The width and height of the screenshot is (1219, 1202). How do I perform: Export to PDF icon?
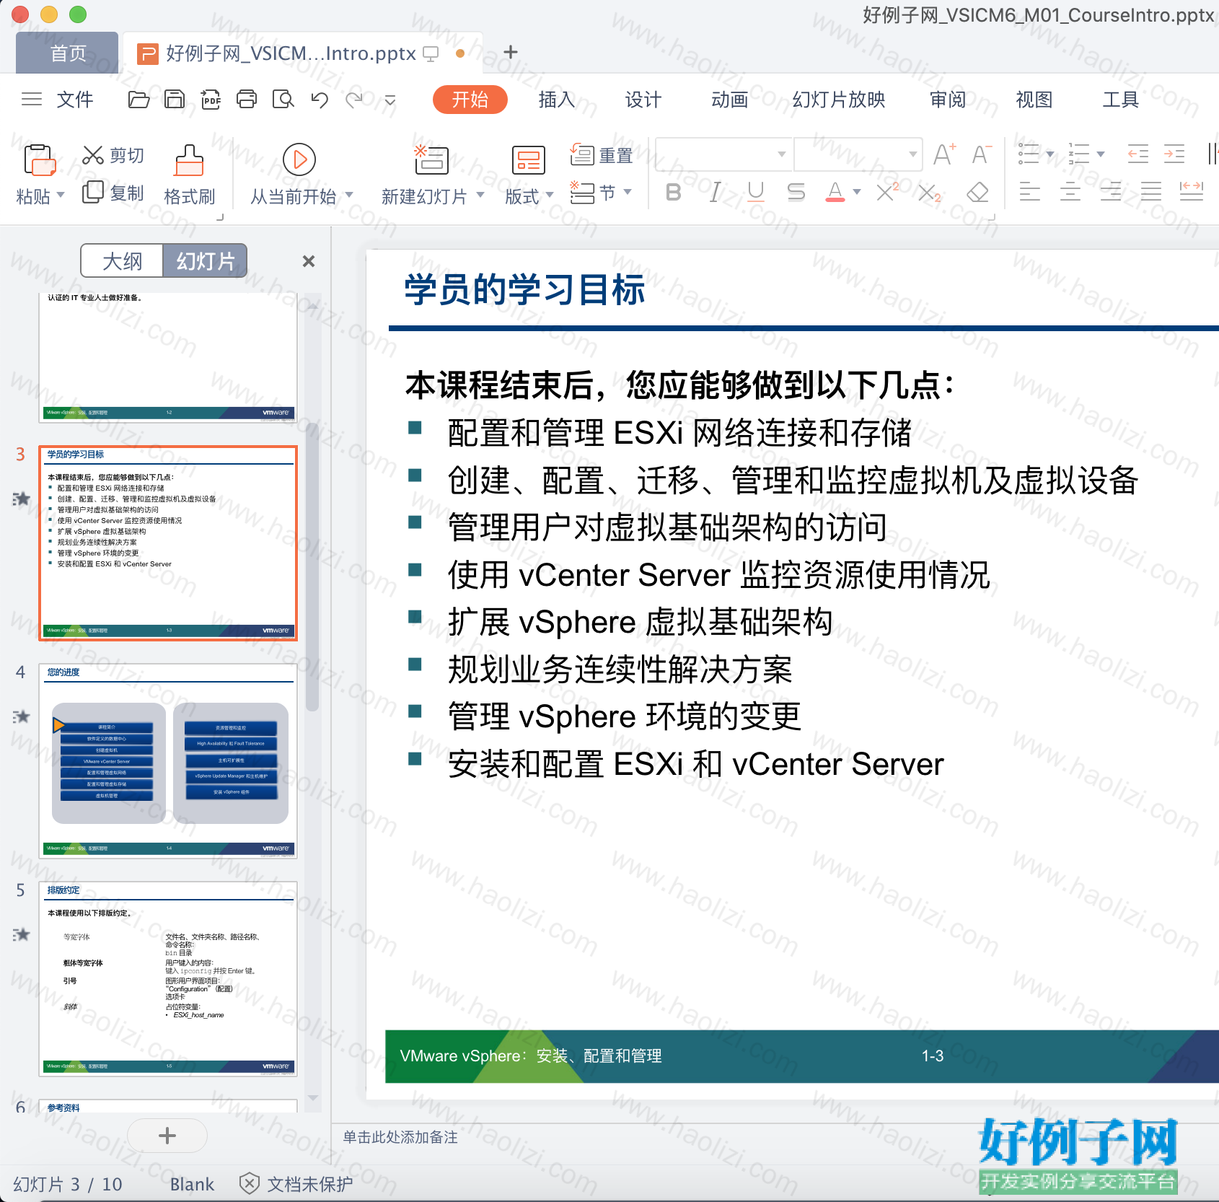click(x=211, y=100)
